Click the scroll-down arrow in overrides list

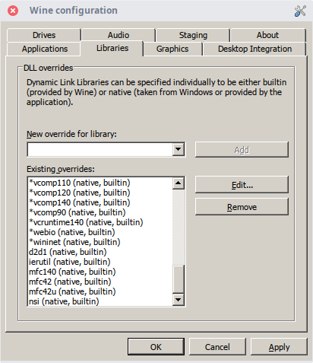point(179,300)
